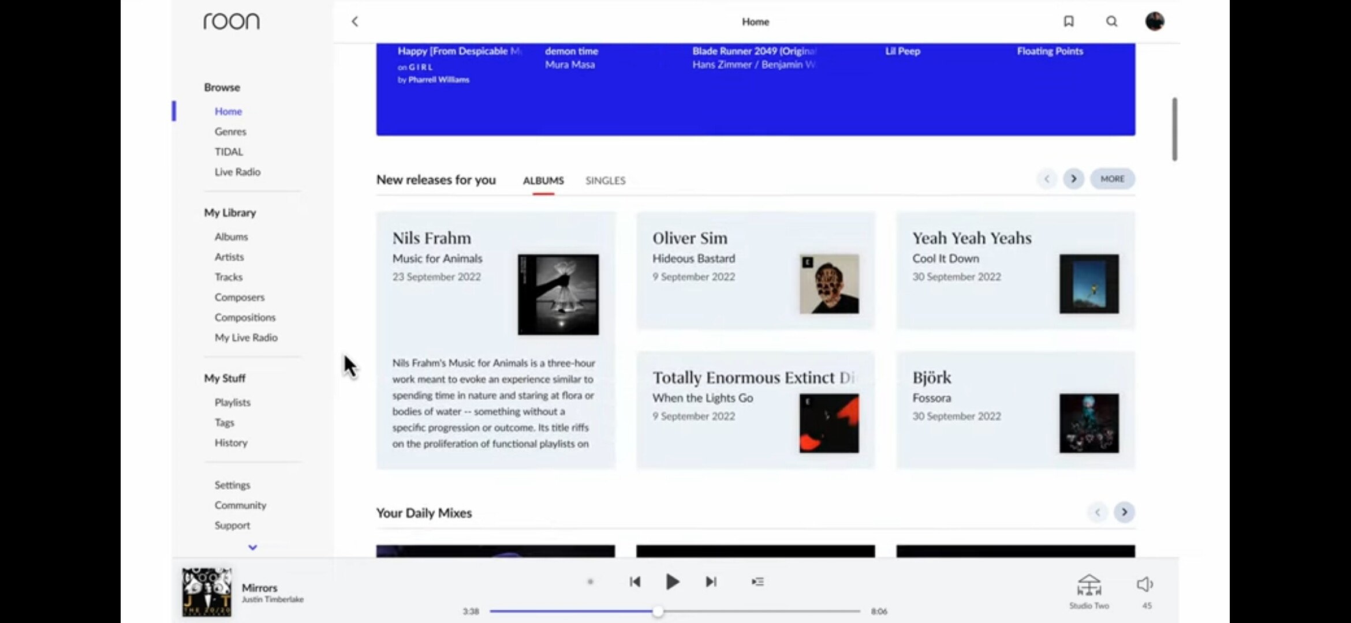The height and width of the screenshot is (623, 1351).
Task: Show next new releases page
Action: [x=1073, y=179]
